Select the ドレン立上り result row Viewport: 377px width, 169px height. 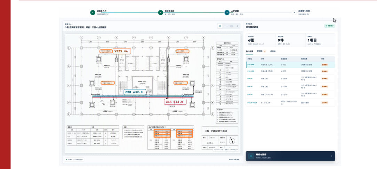click(290, 102)
